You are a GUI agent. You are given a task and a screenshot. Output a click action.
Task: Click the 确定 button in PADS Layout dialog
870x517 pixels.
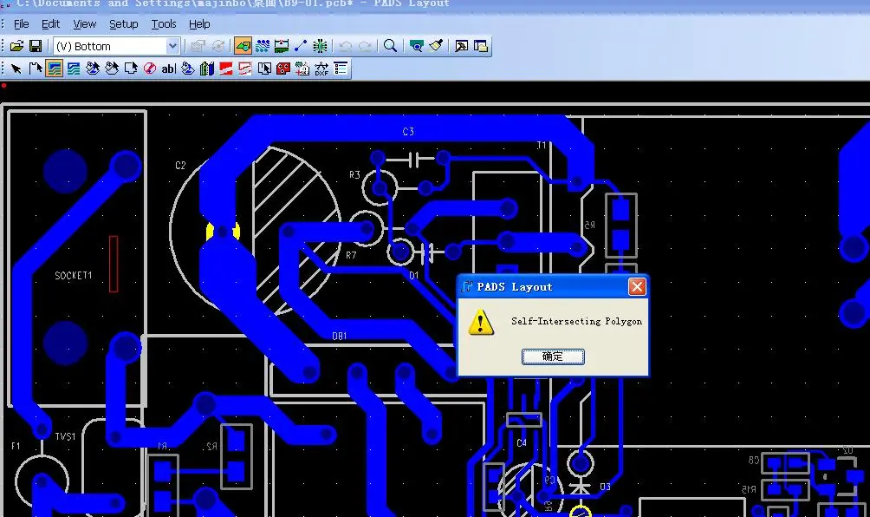pyautogui.click(x=553, y=357)
